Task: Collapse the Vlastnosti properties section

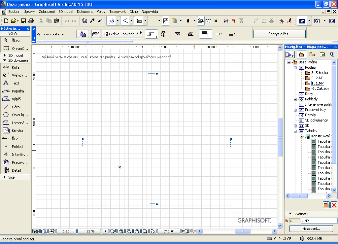Action: click(290, 214)
